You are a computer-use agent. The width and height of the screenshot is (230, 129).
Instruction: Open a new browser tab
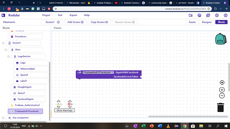coord(34,3)
